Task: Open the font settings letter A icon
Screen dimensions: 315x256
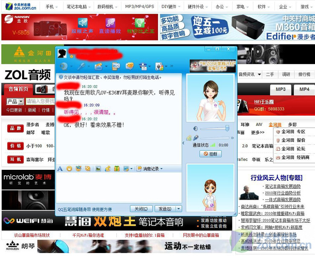Action: pyautogui.click(x=60, y=169)
